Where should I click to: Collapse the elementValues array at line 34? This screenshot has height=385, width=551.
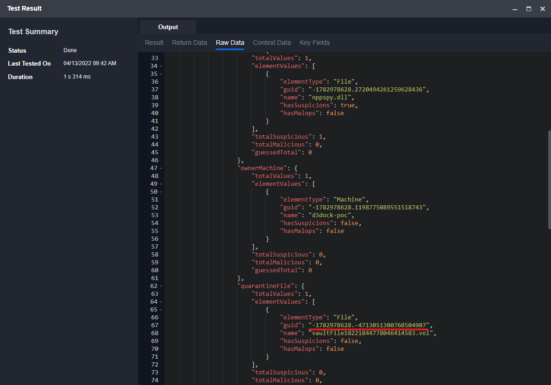161,66
